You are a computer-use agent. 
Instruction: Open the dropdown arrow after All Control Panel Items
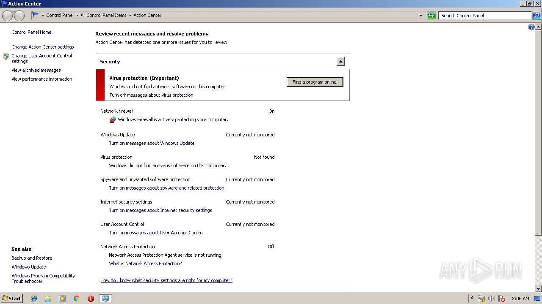click(130, 15)
